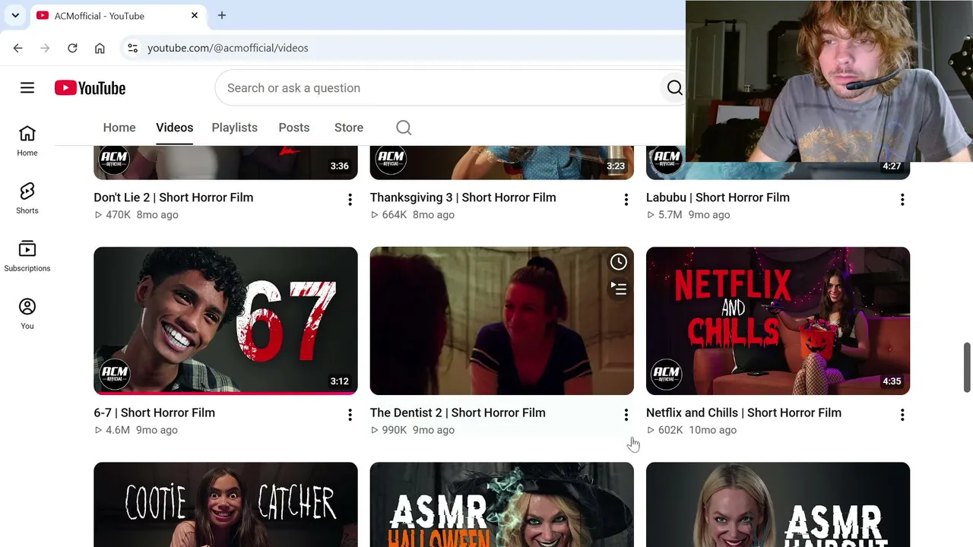Open Labubu | Short Horror Film title
This screenshot has width=973, height=547.
coord(718,198)
